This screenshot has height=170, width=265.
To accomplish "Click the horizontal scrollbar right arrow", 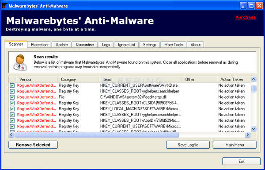I will click(248, 135).
